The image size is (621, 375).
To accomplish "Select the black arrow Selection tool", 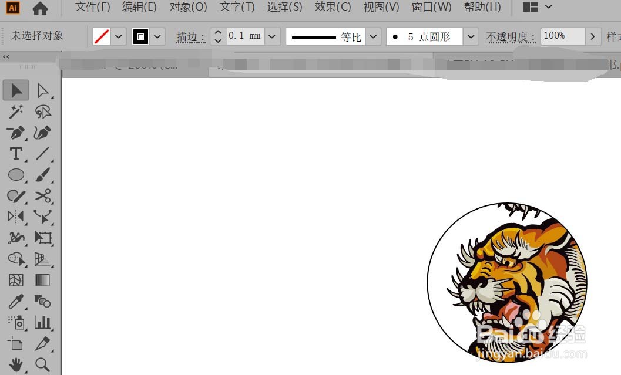I will tap(16, 90).
